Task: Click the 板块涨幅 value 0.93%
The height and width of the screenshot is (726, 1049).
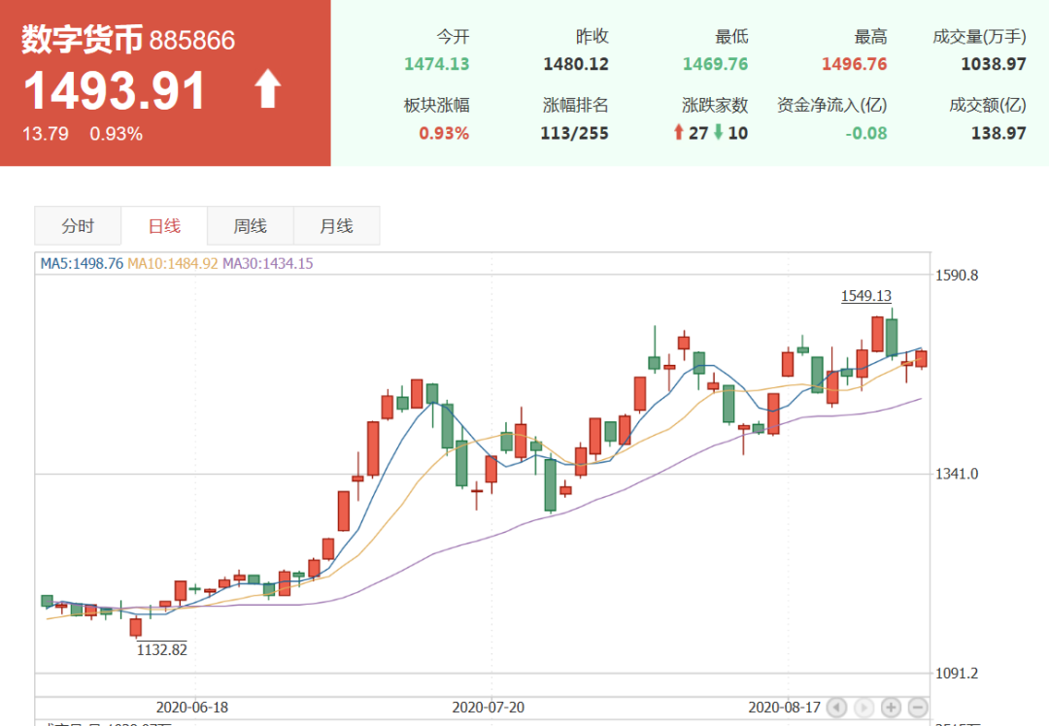Action: (444, 133)
